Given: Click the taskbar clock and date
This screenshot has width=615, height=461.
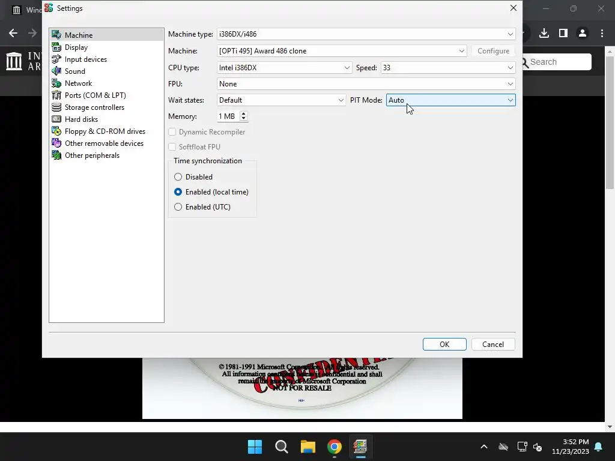Looking at the screenshot, I should tap(571, 447).
